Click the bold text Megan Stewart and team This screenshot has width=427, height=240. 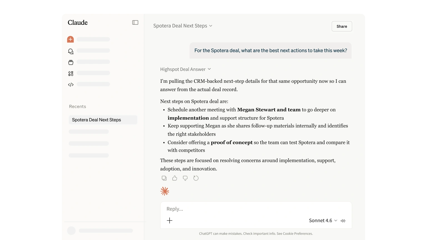point(269,110)
